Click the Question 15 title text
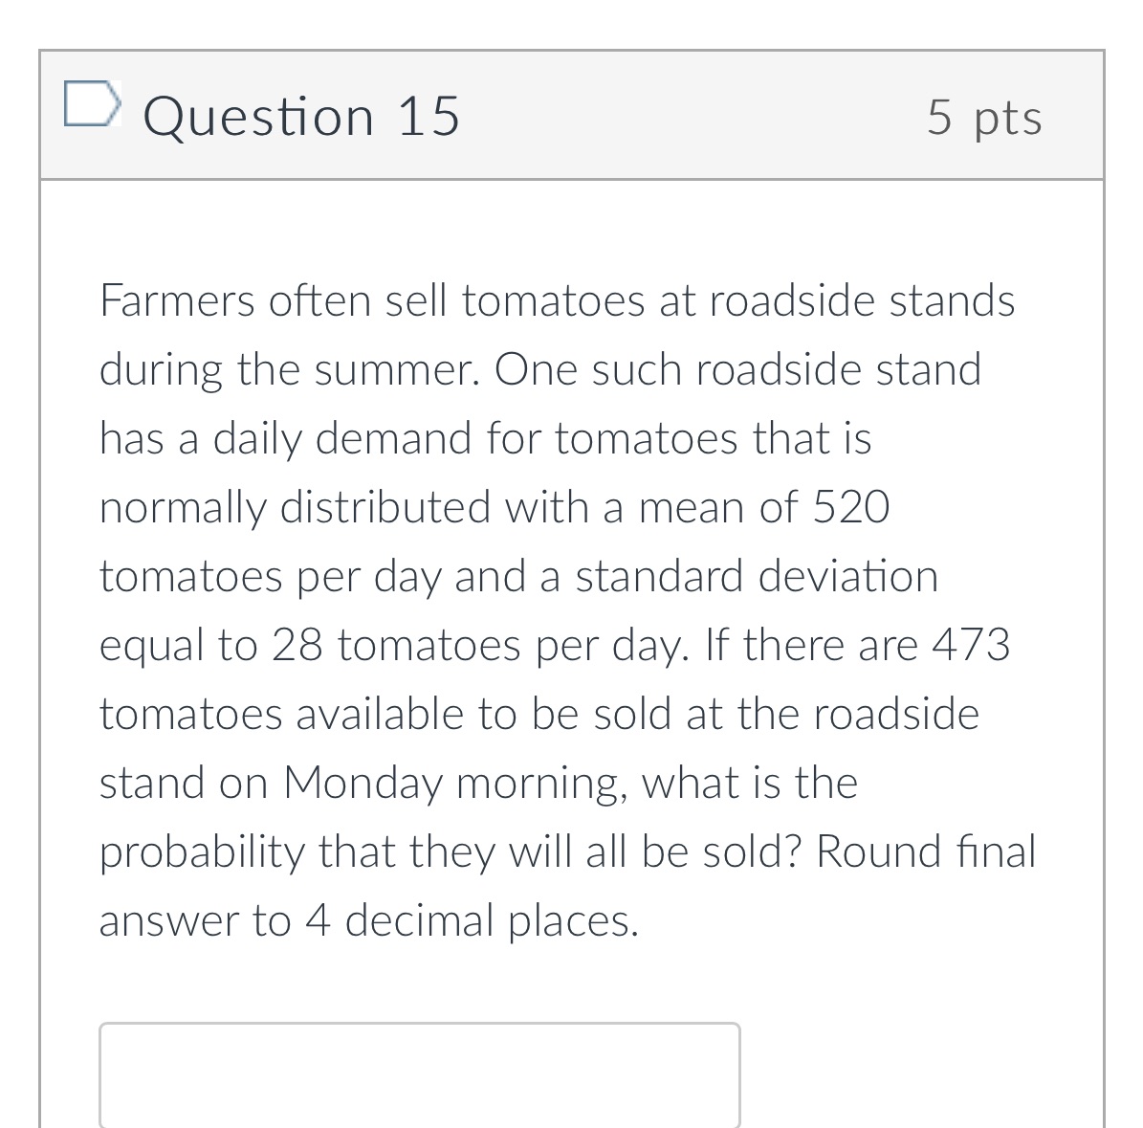 [x=301, y=117]
